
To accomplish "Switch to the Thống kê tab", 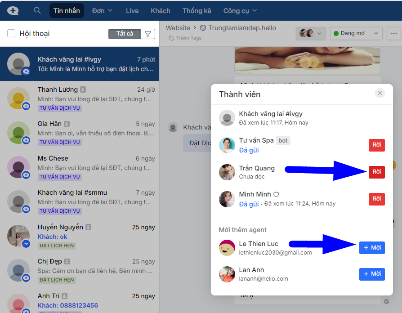I will 197,11.
